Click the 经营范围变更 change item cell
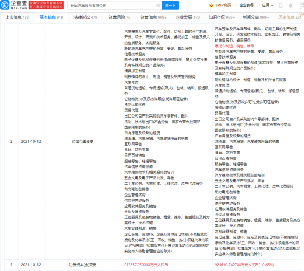This screenshot has width=304, height=271. click(x=83, y=141)
